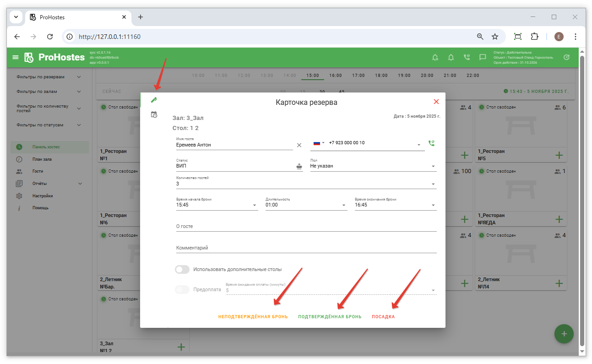
Task: Open 'Гости' in sidebar menu
Action: click(x=38, y=171)
